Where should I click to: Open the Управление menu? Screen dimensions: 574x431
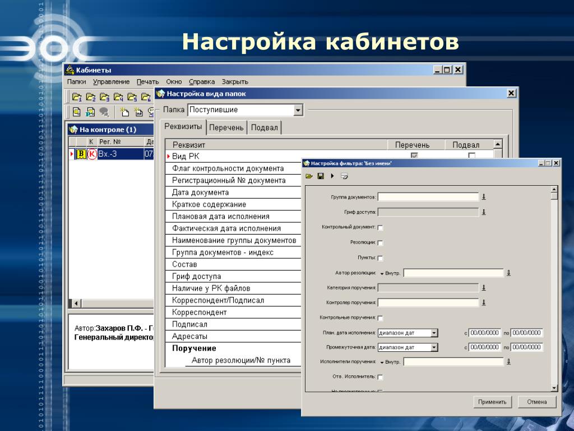pos(112,82)
